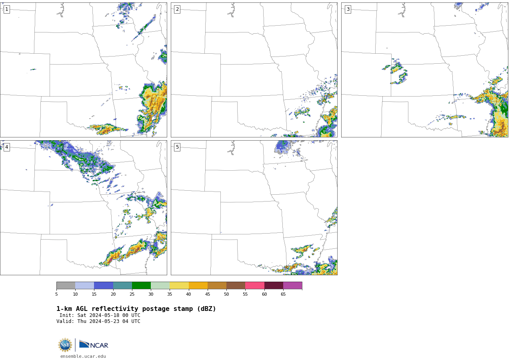Click the orange 40-45 dBZ swatch
The height and width of the screenshot is (361, 512).
coord(198,286)
